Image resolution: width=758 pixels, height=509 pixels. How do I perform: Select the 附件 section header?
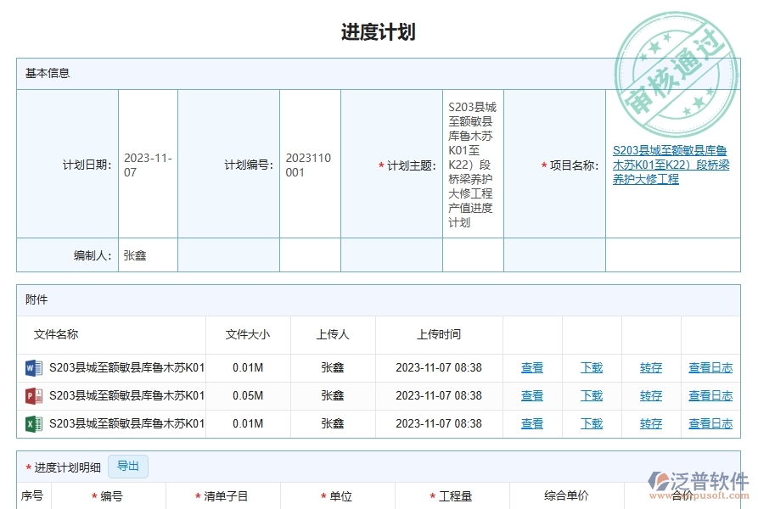(x=34, y=299)
